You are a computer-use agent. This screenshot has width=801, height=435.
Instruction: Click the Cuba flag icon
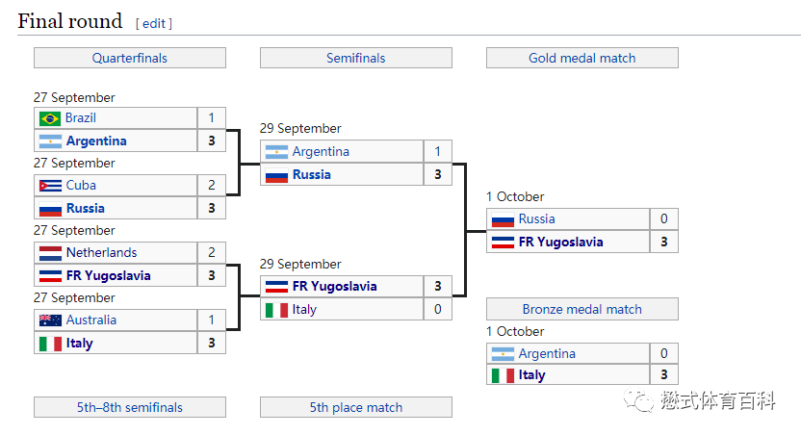50,186
